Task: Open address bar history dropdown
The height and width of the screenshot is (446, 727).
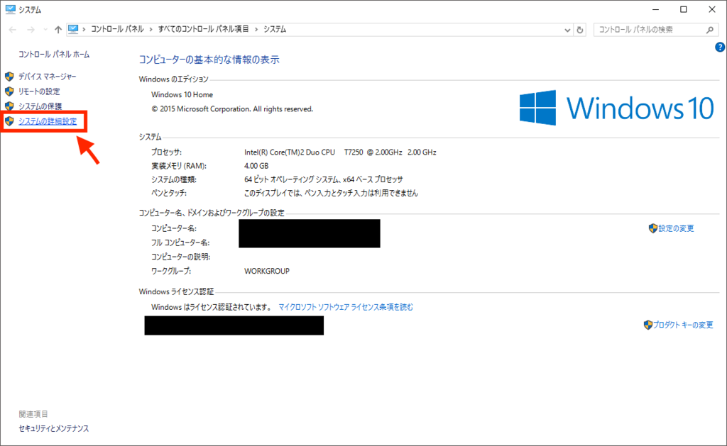Action: pyautogui.click(x=567, y=30)
